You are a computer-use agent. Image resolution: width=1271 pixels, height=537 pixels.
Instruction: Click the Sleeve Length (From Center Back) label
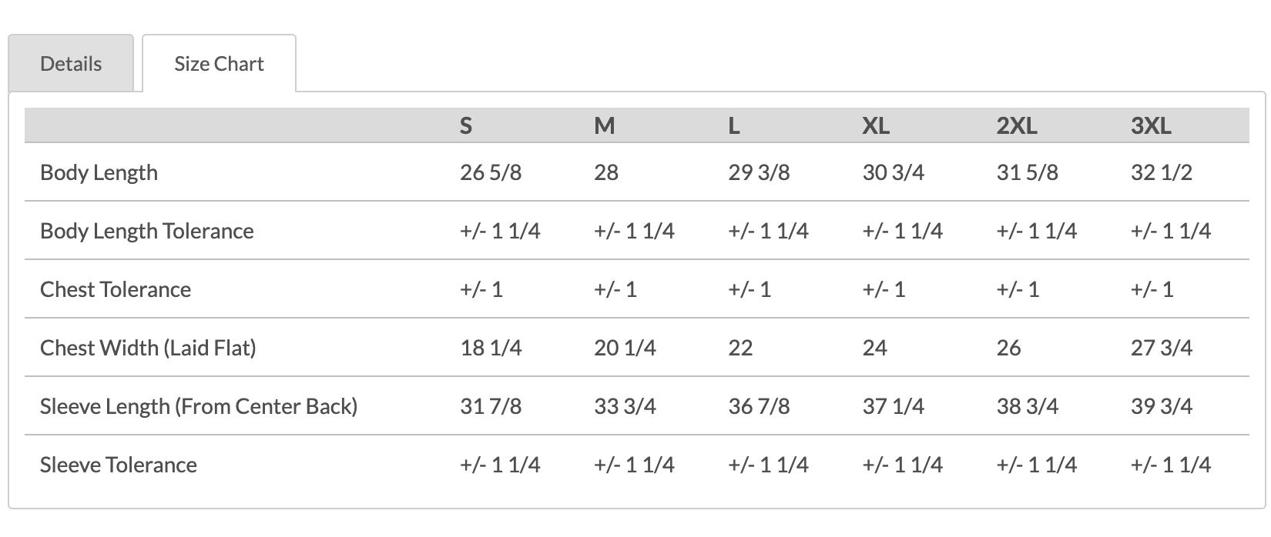pos(199,406)
